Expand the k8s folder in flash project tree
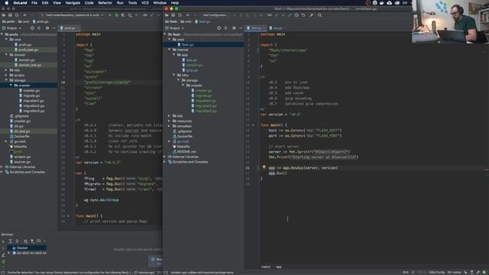Screen dimensions: 489x275 click(x=170, y=115)
